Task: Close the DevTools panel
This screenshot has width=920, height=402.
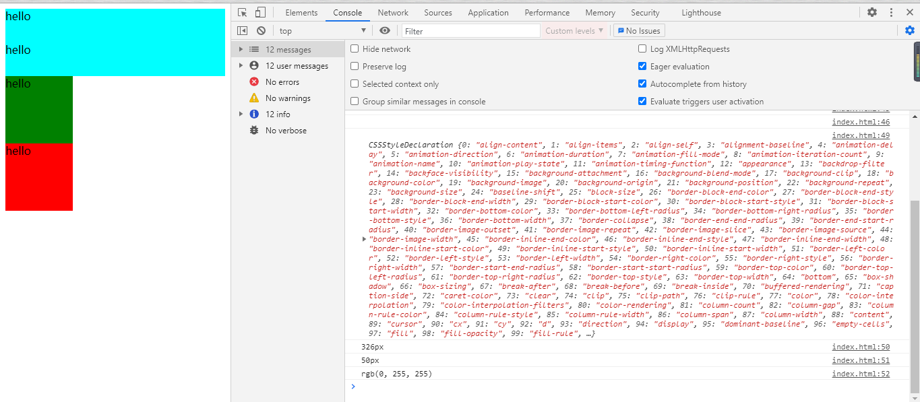Action: (909, 12)
